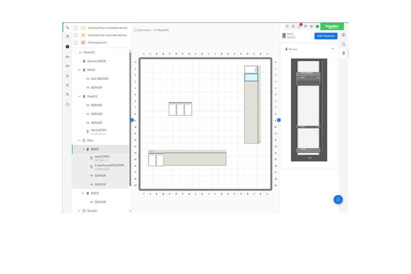Open the alarm bell tab on the right sidebar
Image resolution: width=411 pixels, height=274 pixels.
(343, 44)
